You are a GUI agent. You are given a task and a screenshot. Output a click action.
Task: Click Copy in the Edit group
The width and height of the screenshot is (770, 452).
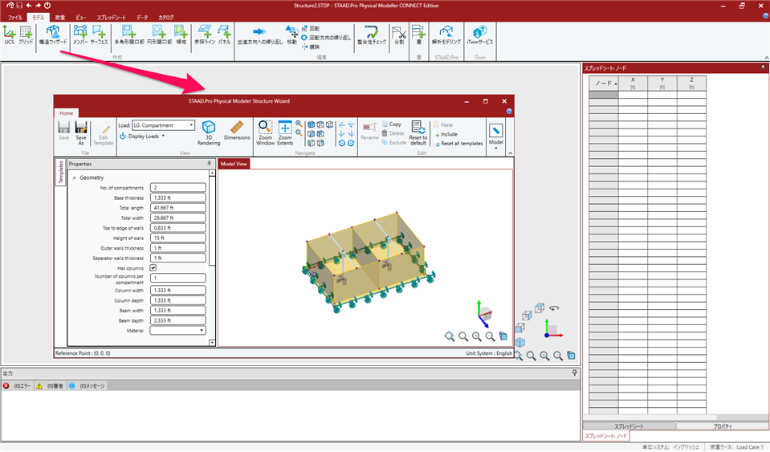tap(391, 124)
